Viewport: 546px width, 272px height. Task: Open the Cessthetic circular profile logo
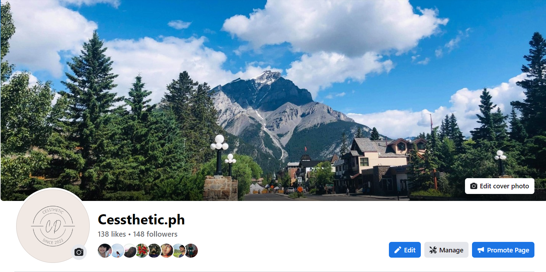53,225
